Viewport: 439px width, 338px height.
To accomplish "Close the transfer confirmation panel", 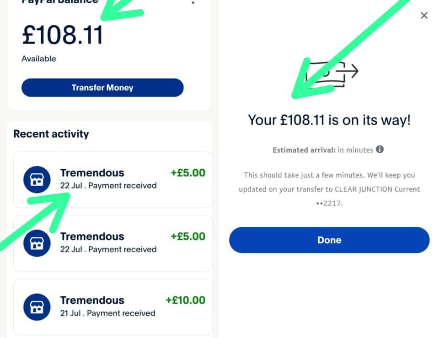I will [424, 16].
